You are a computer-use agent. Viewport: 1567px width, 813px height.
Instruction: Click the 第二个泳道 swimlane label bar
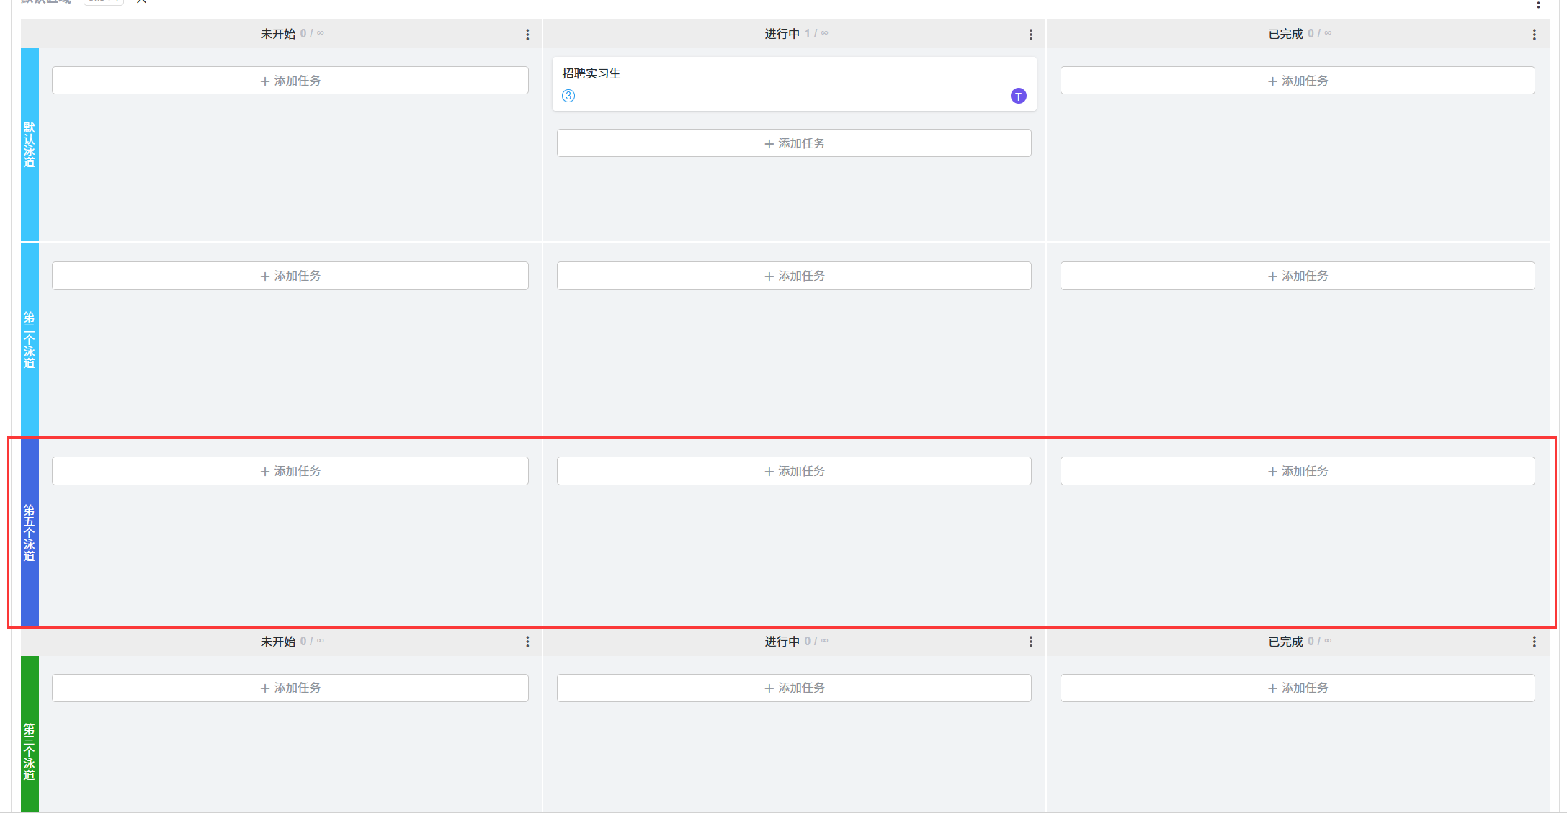(x=30, y=340)
